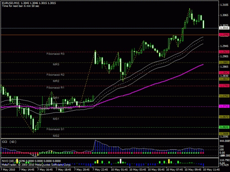
Task: Click the 'CCI (63)' indicator label
Action: click(9, 142)
